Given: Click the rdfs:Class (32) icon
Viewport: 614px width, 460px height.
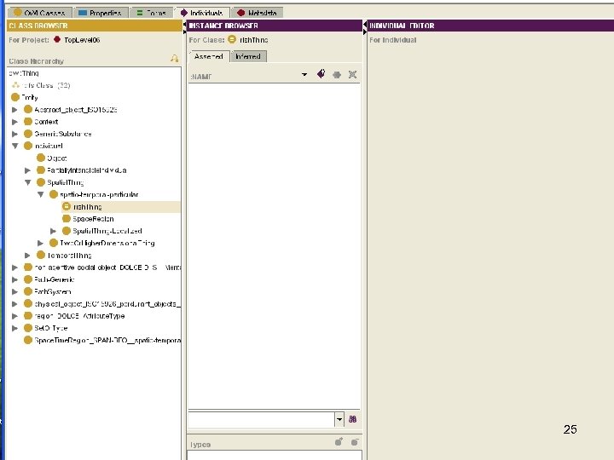Looking at the screenshot, I should tap(15, 85).
